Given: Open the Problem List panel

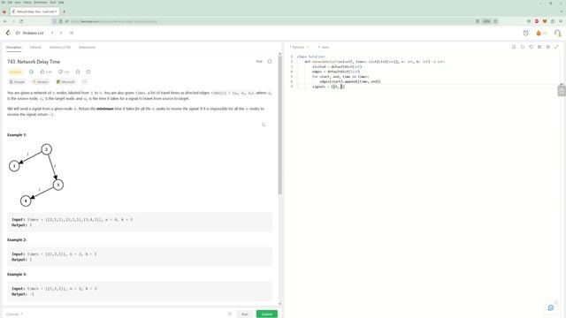Looking at the screenshot, I should pyautogui.click(x=29, y=33).
